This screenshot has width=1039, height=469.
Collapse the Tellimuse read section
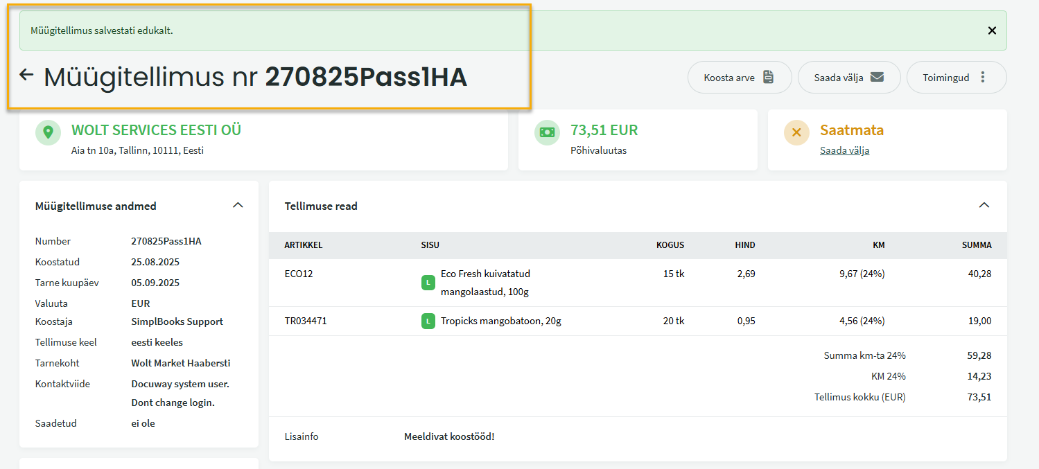(984, 206)
